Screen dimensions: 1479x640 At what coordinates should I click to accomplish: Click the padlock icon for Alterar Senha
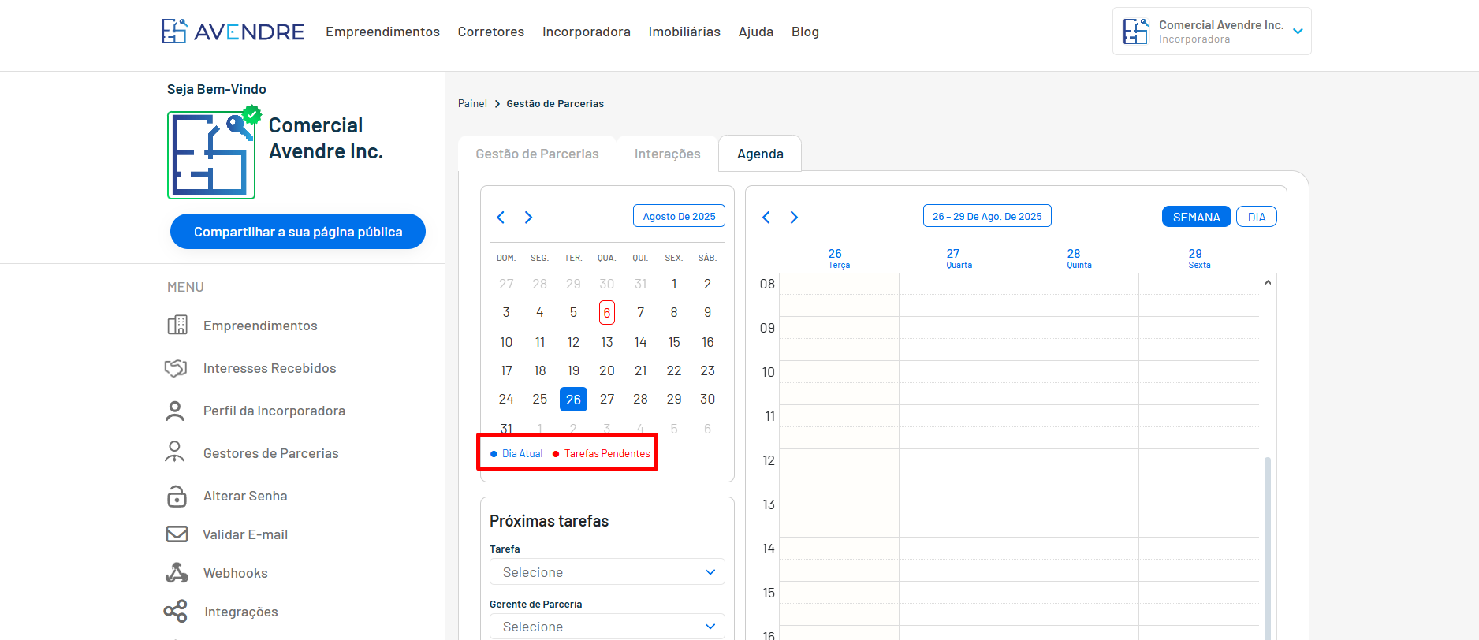tap(177, 496)
